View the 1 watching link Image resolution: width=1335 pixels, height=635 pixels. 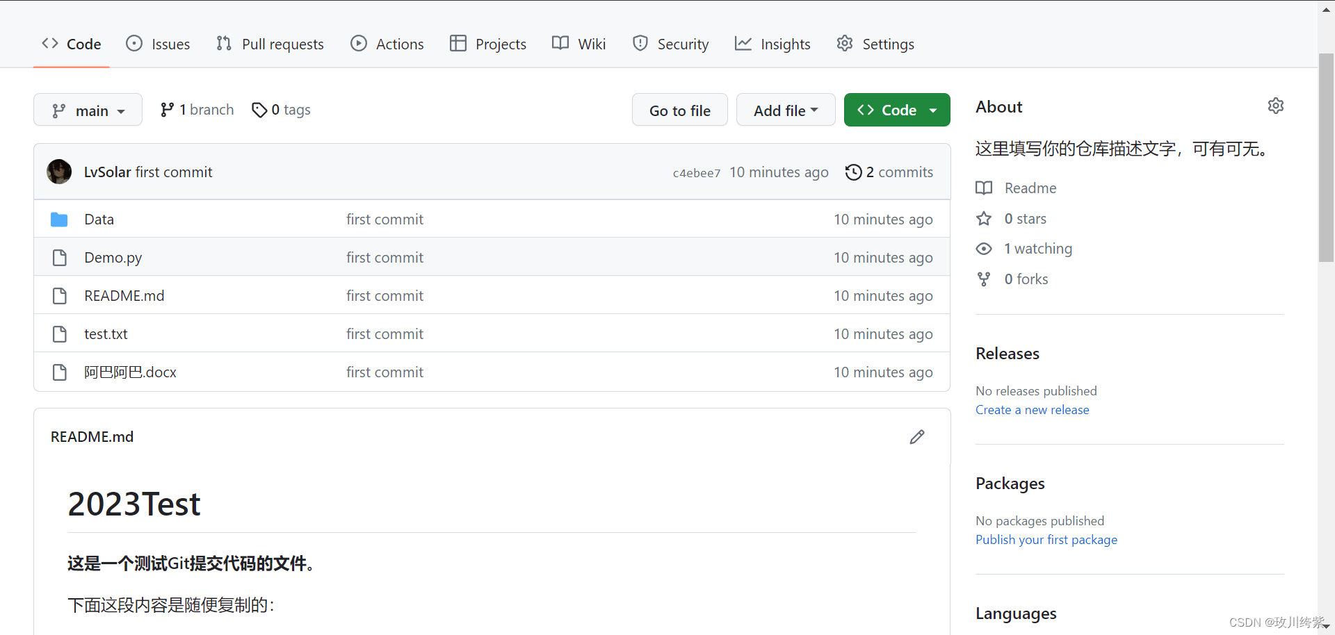click(1038, 248)
